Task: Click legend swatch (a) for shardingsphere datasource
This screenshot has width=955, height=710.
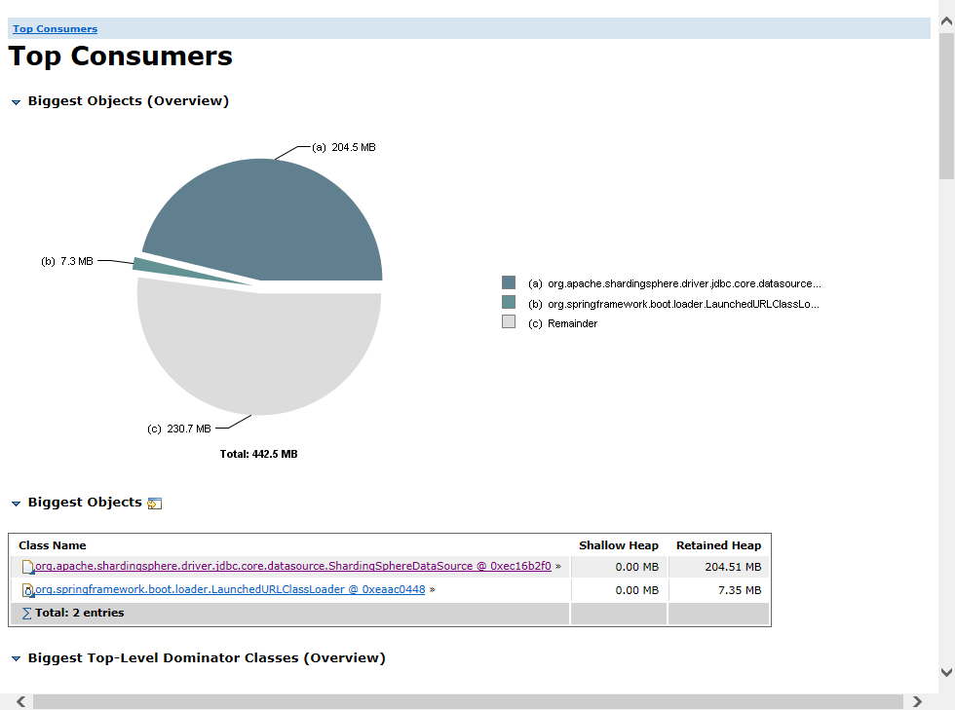Action: (x=509, y=283)
